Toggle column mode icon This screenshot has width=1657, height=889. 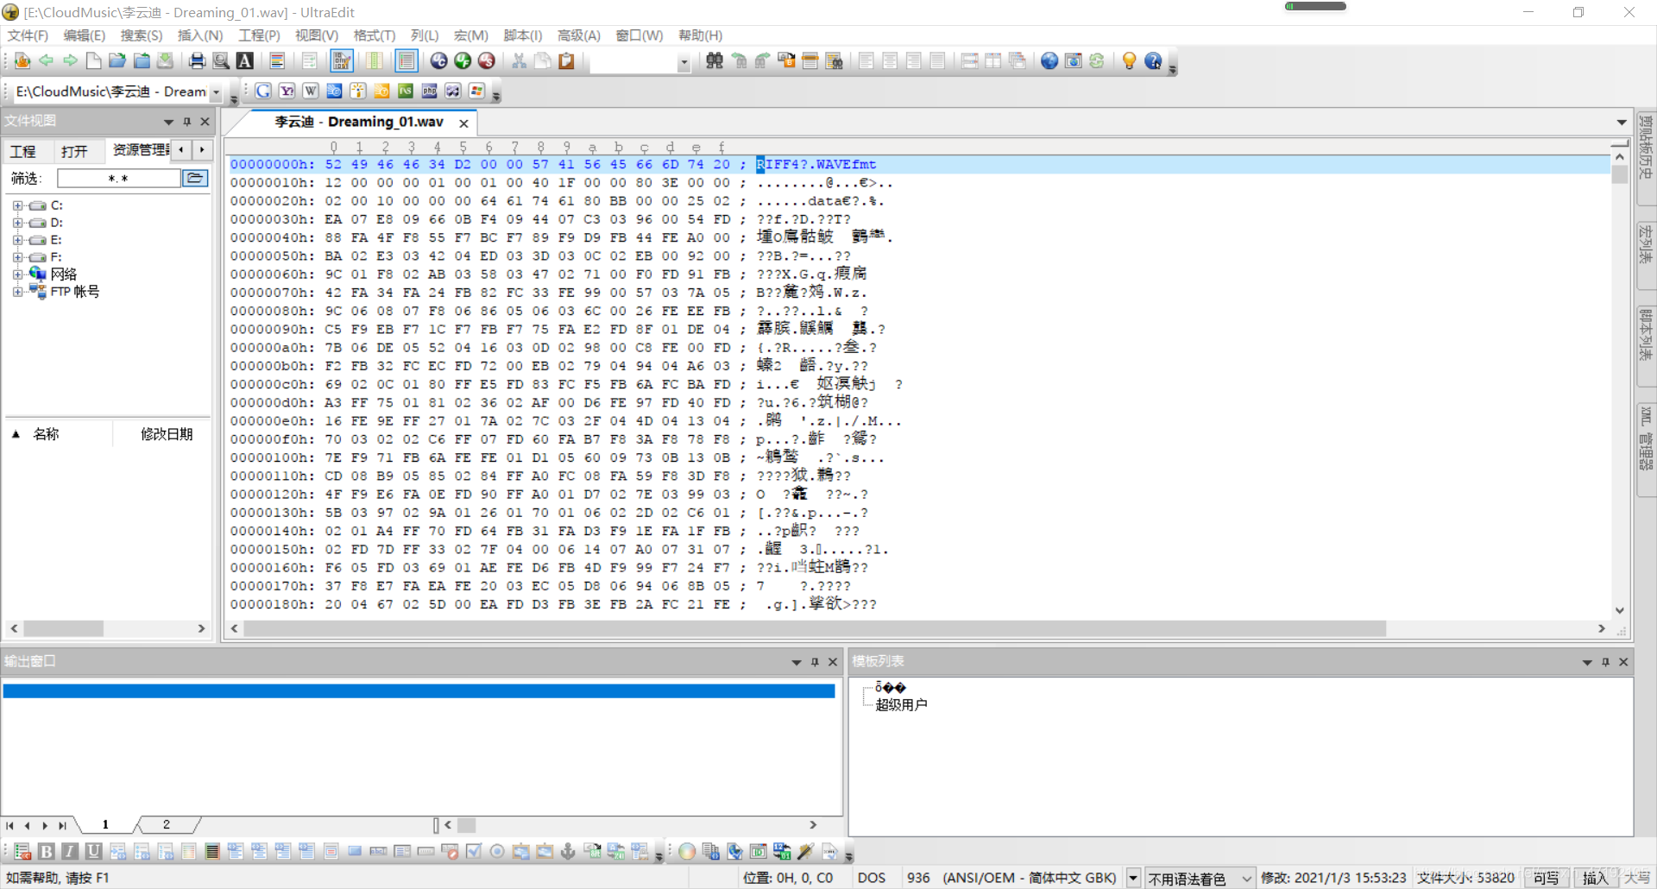point(375,60)
